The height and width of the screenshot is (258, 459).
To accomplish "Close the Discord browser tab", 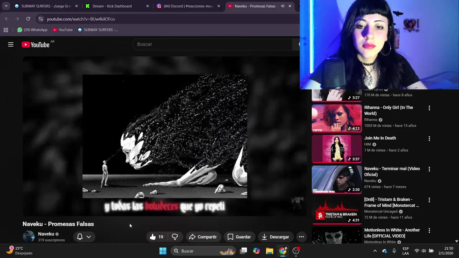I will pyautogui.click(x=219, y=6).
